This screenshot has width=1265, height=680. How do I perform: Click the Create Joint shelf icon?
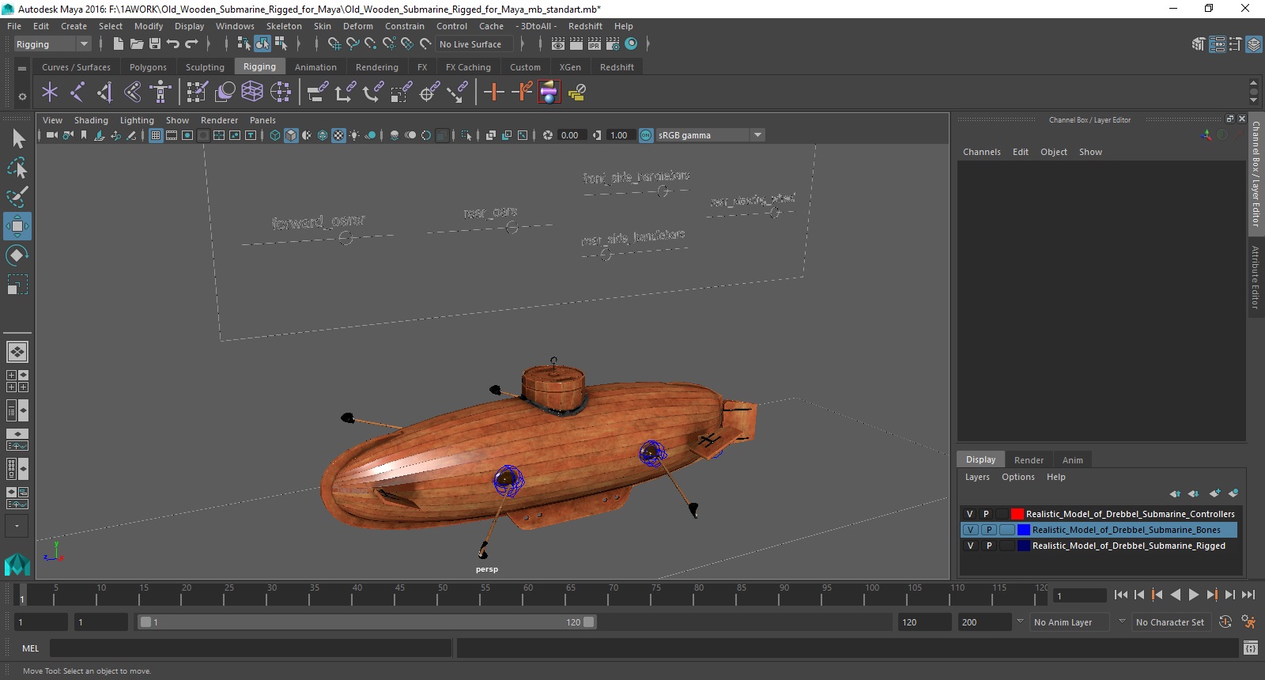(x=77, y=93)
